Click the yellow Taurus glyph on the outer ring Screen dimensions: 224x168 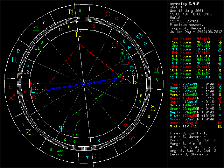[x=153, y=108]
